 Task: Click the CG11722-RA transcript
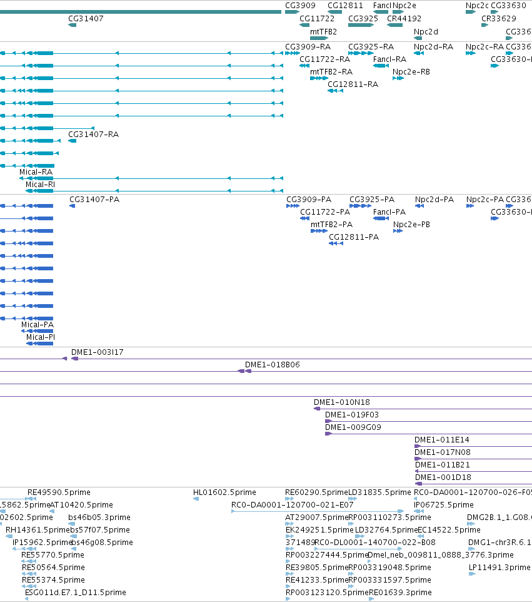304,66
